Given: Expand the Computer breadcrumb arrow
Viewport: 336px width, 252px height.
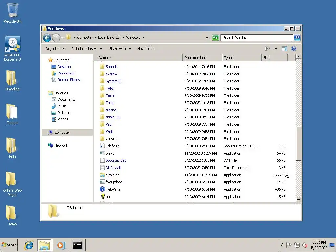Looking at the screenshot, I should 95,37.
